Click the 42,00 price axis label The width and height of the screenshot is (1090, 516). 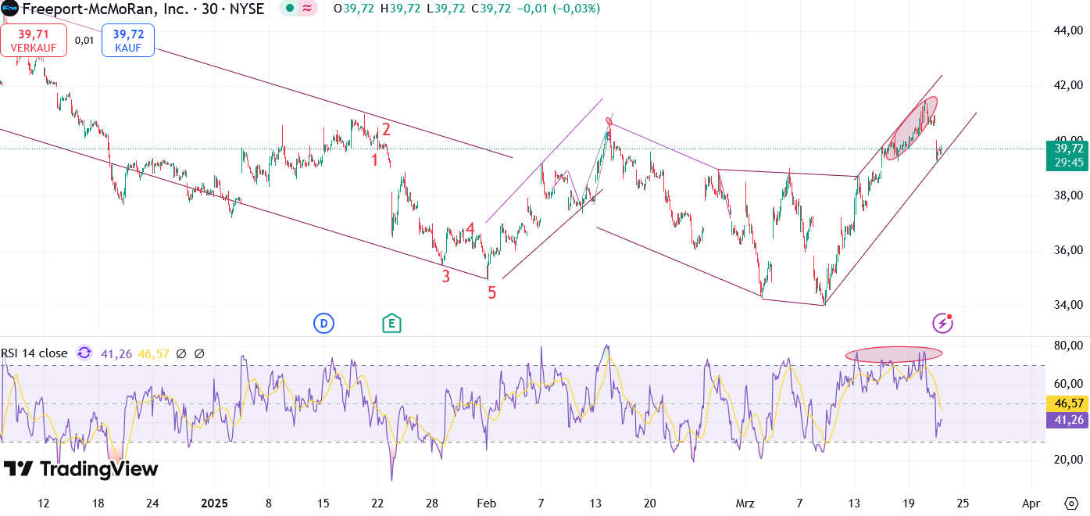[x=1067, y=85]
